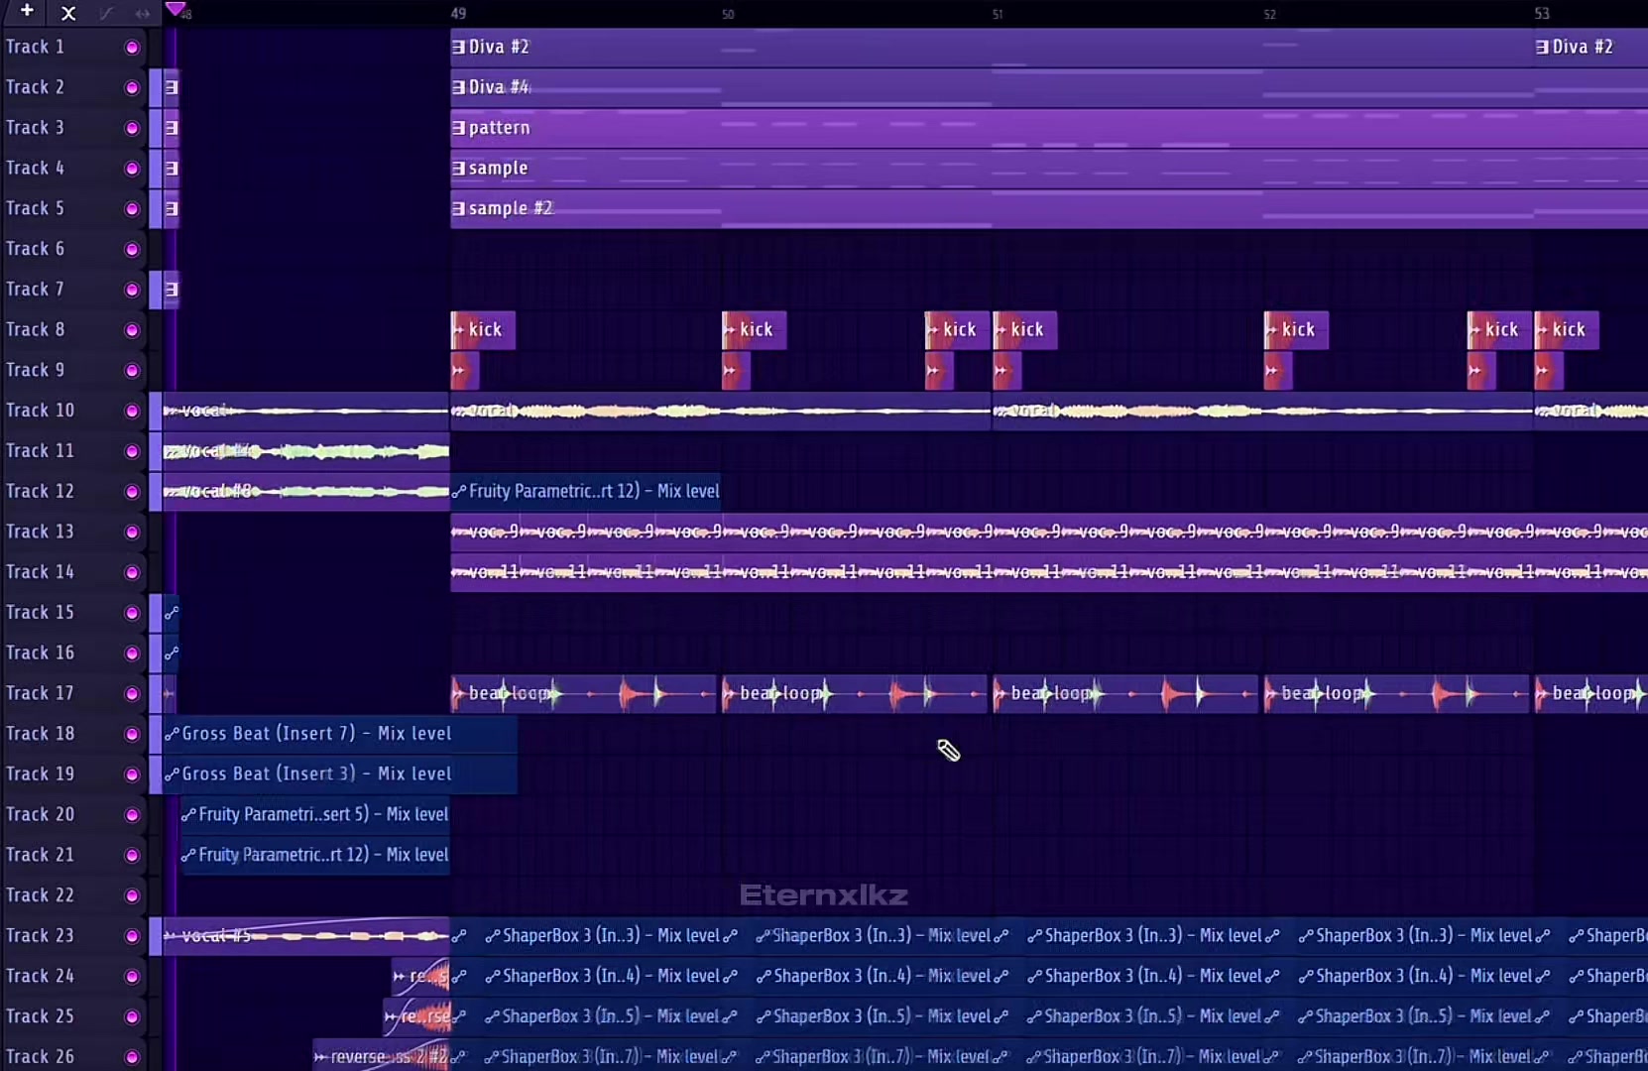Click the plus icon above the track list
This screenshot has width=1648, height=1071.
point(27,11)
